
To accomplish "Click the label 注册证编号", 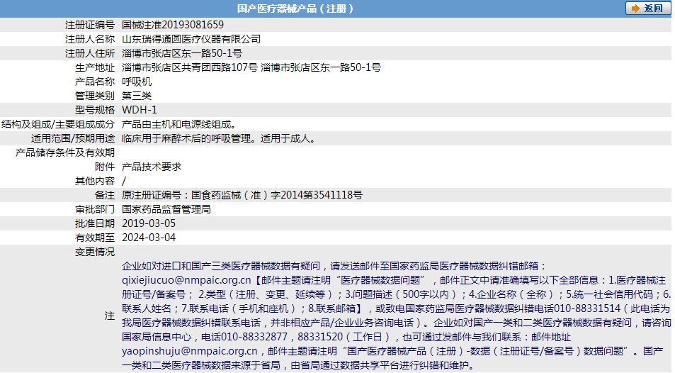I will click(90, 25).
